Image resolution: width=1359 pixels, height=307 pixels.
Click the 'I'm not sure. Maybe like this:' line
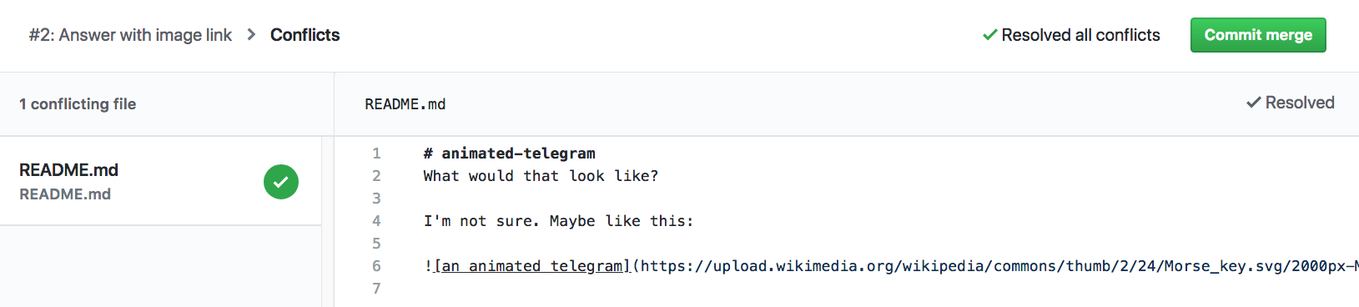point(558,221)
